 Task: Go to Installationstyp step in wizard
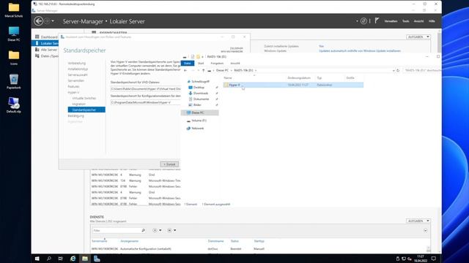point(78,69)
